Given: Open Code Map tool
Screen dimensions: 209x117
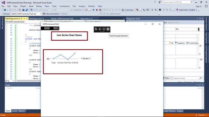Looking at the screenshot, I should pyautogui.click(x=127, y=10).
